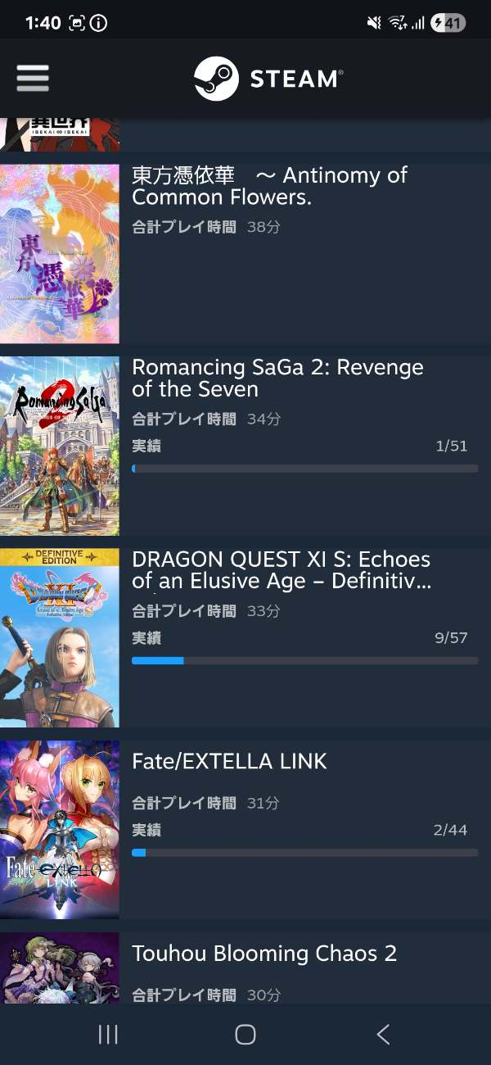The height and width of the screenshot is (1065, 491).
Task: Open the hamburger menu icon
Action: [x=33, y=79]
